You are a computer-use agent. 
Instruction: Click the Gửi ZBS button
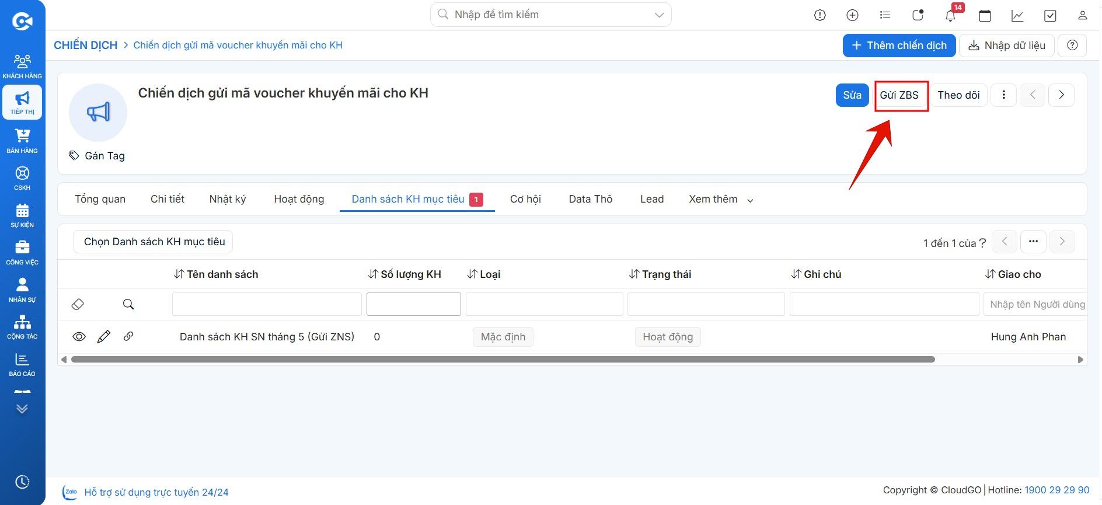899,95
